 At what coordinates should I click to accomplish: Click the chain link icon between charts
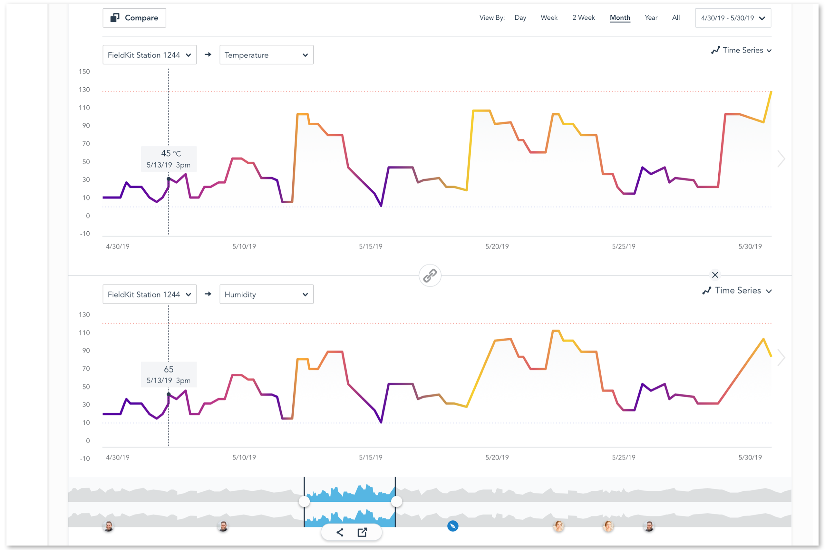[x=430, y=276]
